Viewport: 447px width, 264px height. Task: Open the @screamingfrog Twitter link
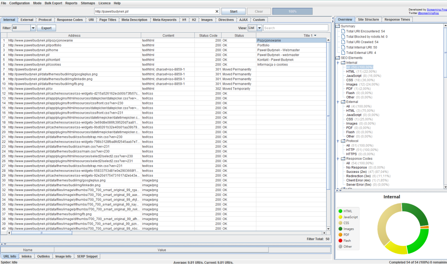click(x=428, y=13)
